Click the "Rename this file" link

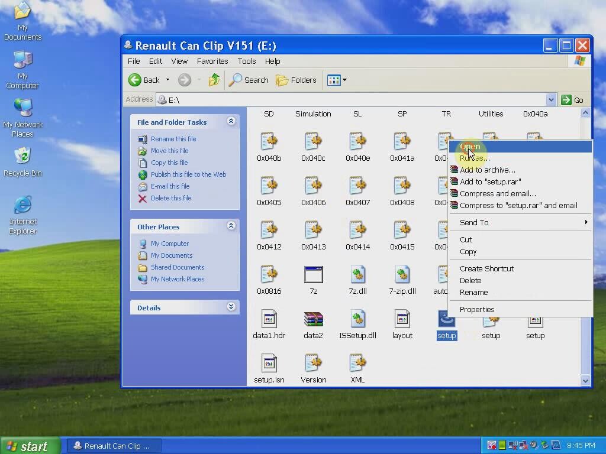pos(173,139)
